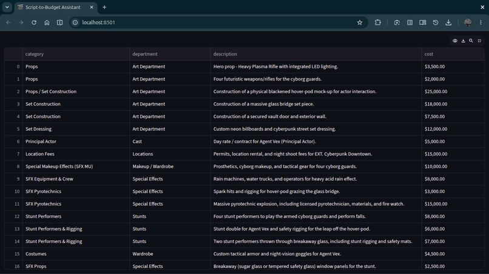
Task: Toggle the split view icon
Action: [x=59, y=22]
